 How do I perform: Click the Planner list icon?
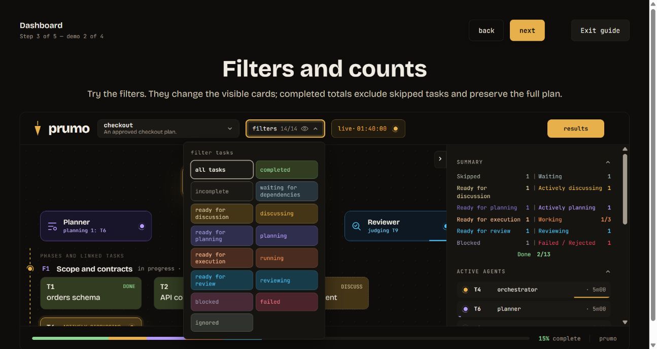point(52,226)
